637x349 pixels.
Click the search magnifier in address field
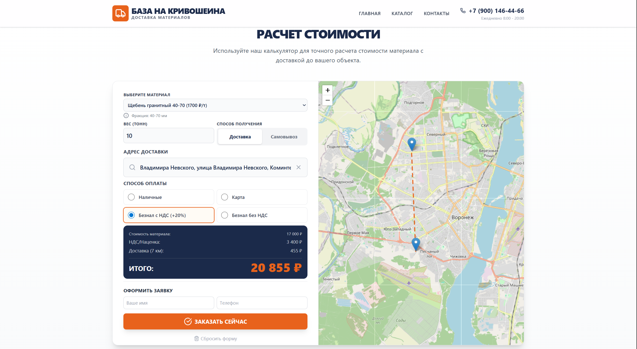tap(132, 167)
